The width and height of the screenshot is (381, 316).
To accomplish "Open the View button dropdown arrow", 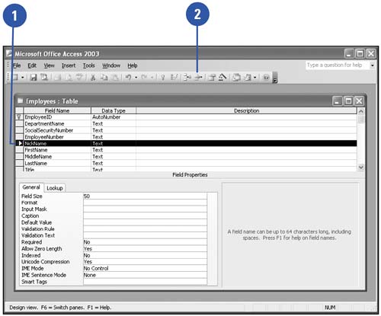I will tap(22, 77).
